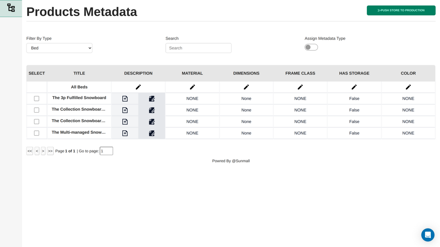Click the Dimensions pencil icon in the All Beds row
Viewport: 440px width, 247px height.
246,87
